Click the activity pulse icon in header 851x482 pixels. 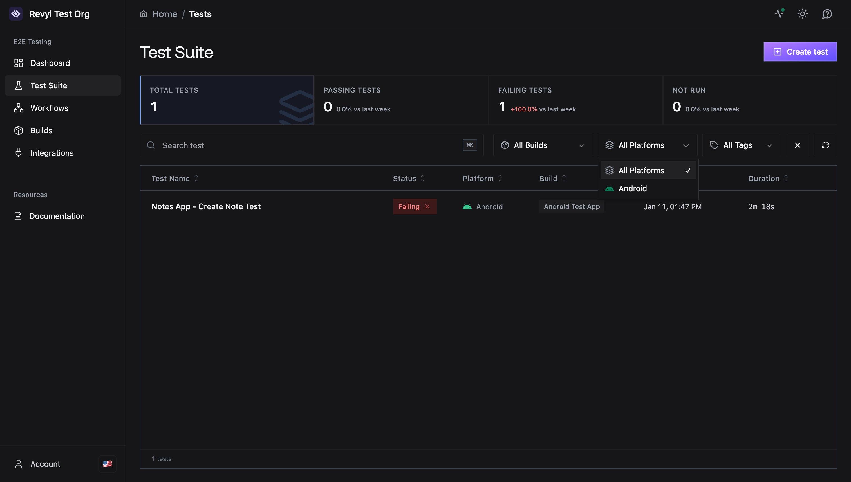[779, 14]
